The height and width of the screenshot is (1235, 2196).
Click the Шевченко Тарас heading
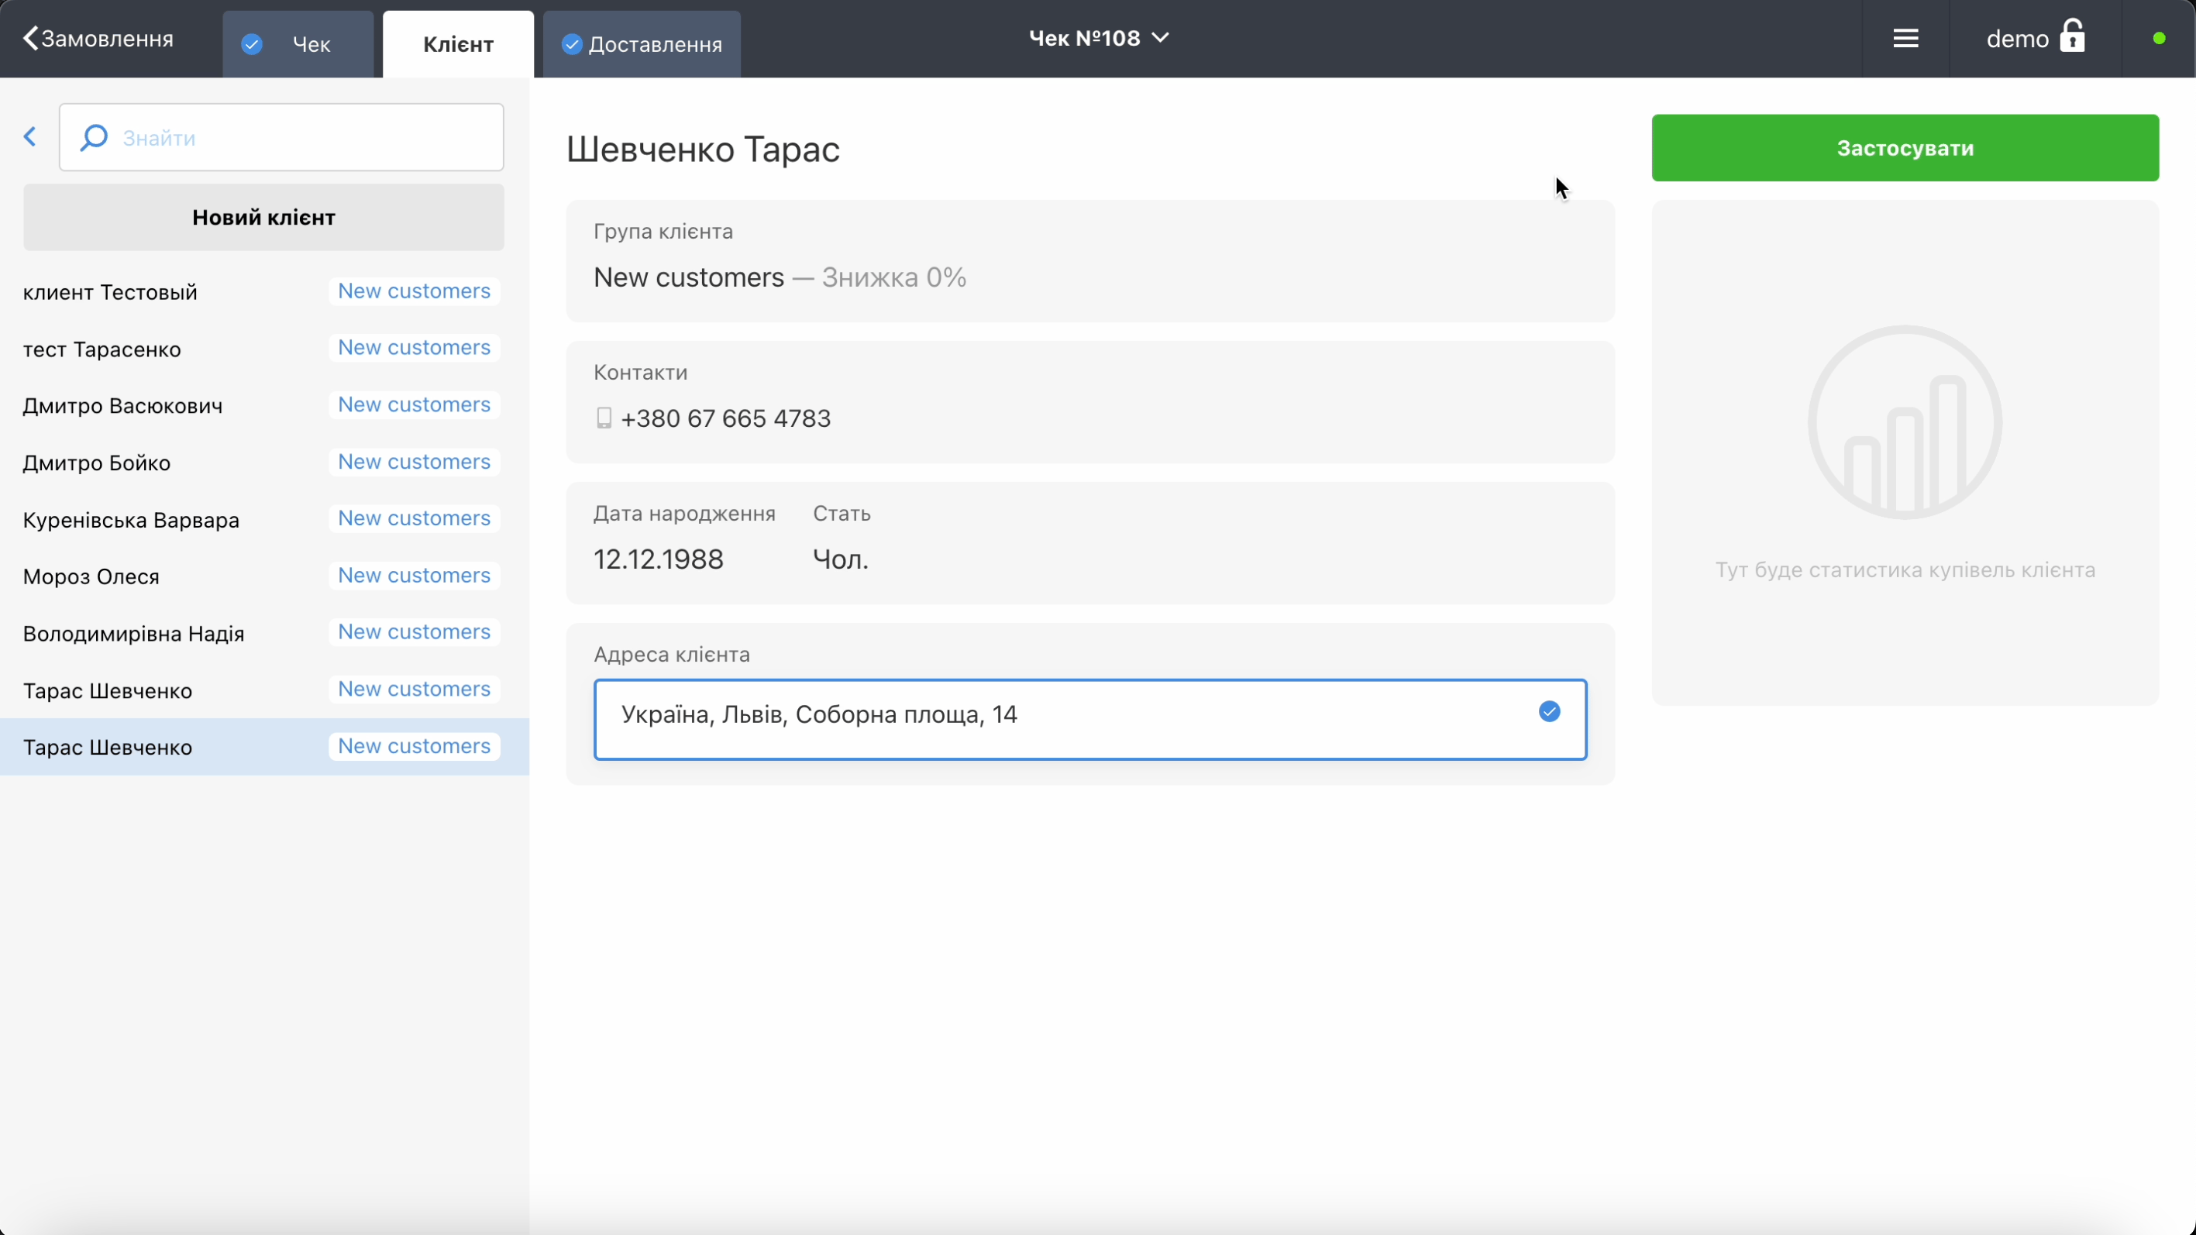704,150
